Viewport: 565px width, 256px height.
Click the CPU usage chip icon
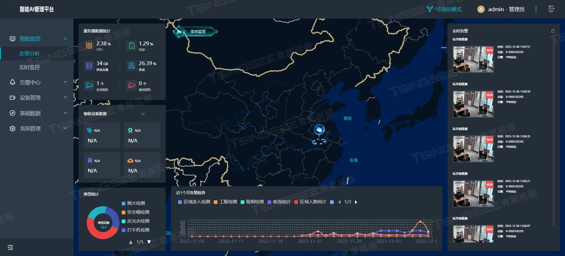(x=89, y=46)
